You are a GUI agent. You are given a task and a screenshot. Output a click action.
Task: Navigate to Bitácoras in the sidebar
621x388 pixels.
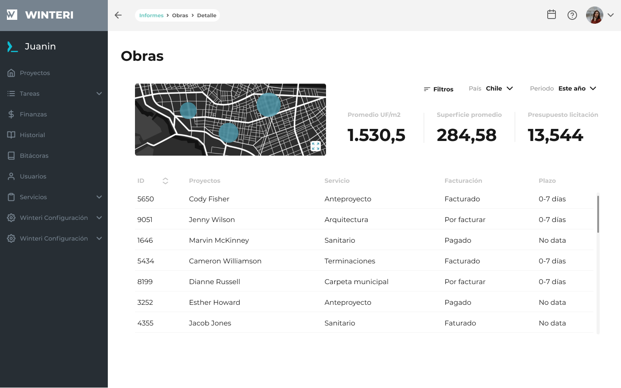coord(34,156)
